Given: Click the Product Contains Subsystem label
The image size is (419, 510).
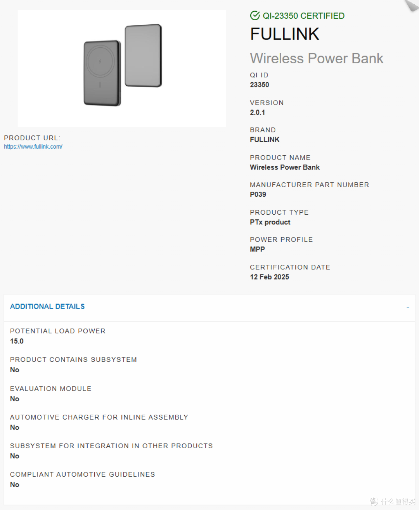Looking at the screenshot, I should 73,360.
